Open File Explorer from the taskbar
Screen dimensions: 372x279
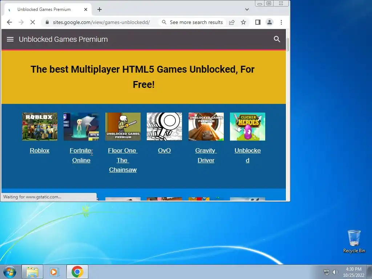click(x=32, y=272)
